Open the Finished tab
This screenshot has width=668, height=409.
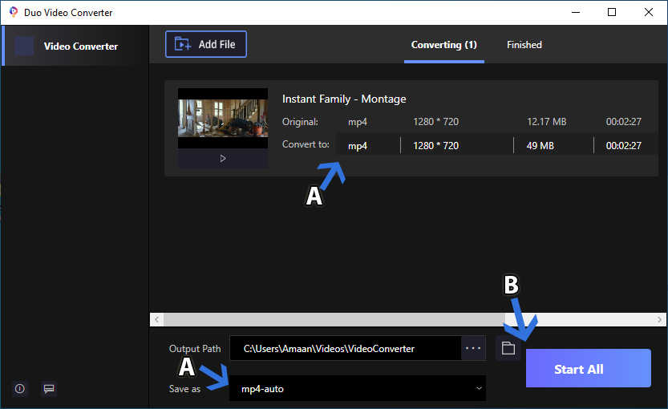[x=524, y=45]
